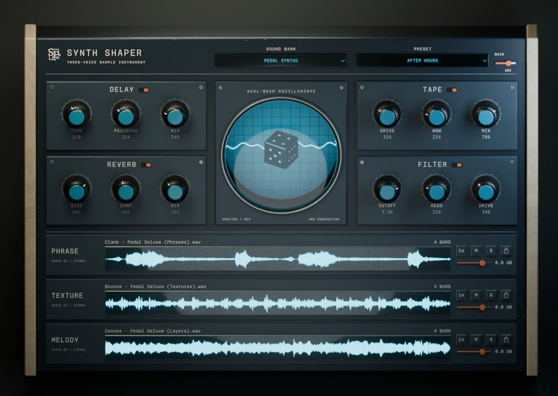
Task: Mute the Melody voice
Action: 476,339
